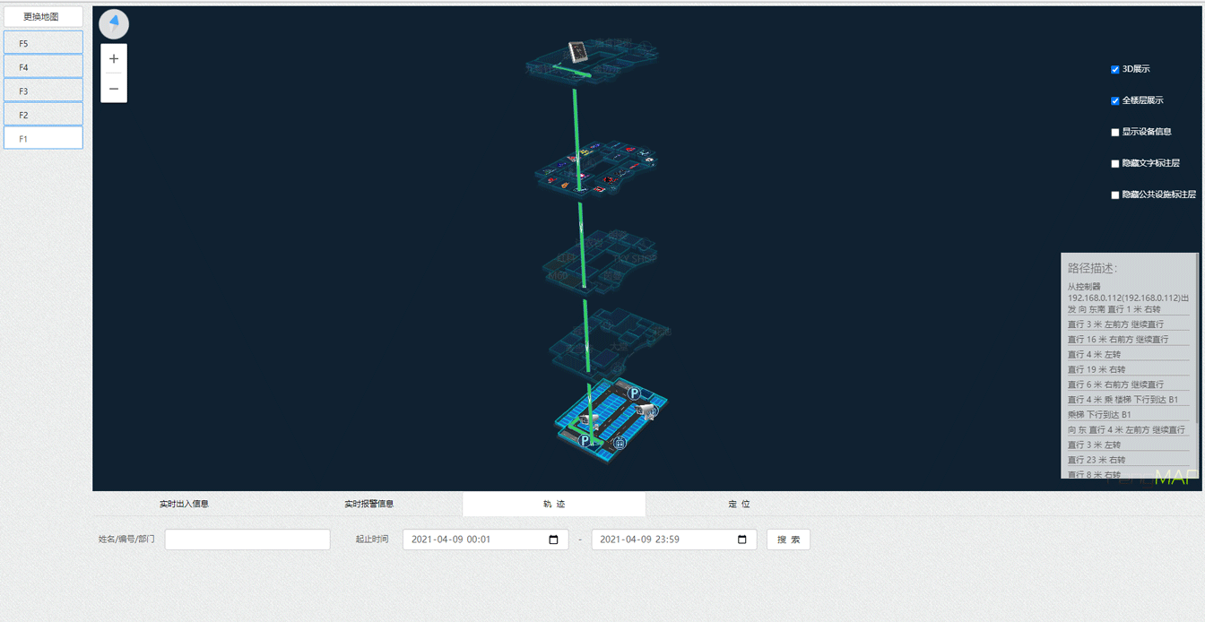
Task: Open the end date calendar picker
Action: point(741,540)
